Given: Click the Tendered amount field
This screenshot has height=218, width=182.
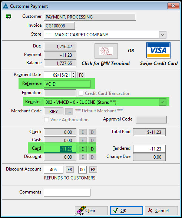Looking at the screenshot, I should point(149,149).
